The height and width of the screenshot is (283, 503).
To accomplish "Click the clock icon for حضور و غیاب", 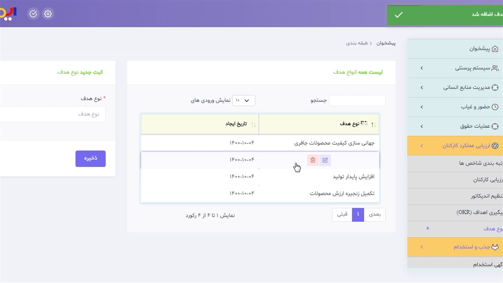I will pyautogui.click(x=495, y=107).
